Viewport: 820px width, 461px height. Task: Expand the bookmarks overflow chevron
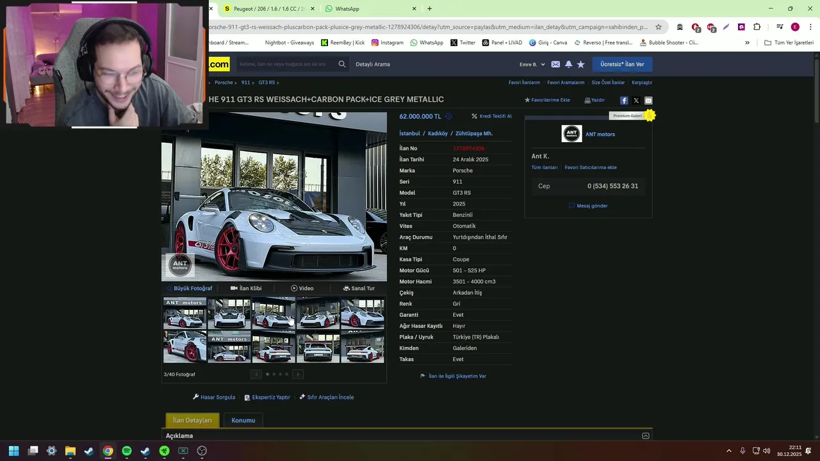(x=747, y=43)
